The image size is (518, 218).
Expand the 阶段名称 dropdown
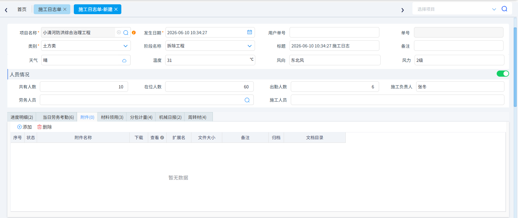pyautogui.click(x=249, y=46)
